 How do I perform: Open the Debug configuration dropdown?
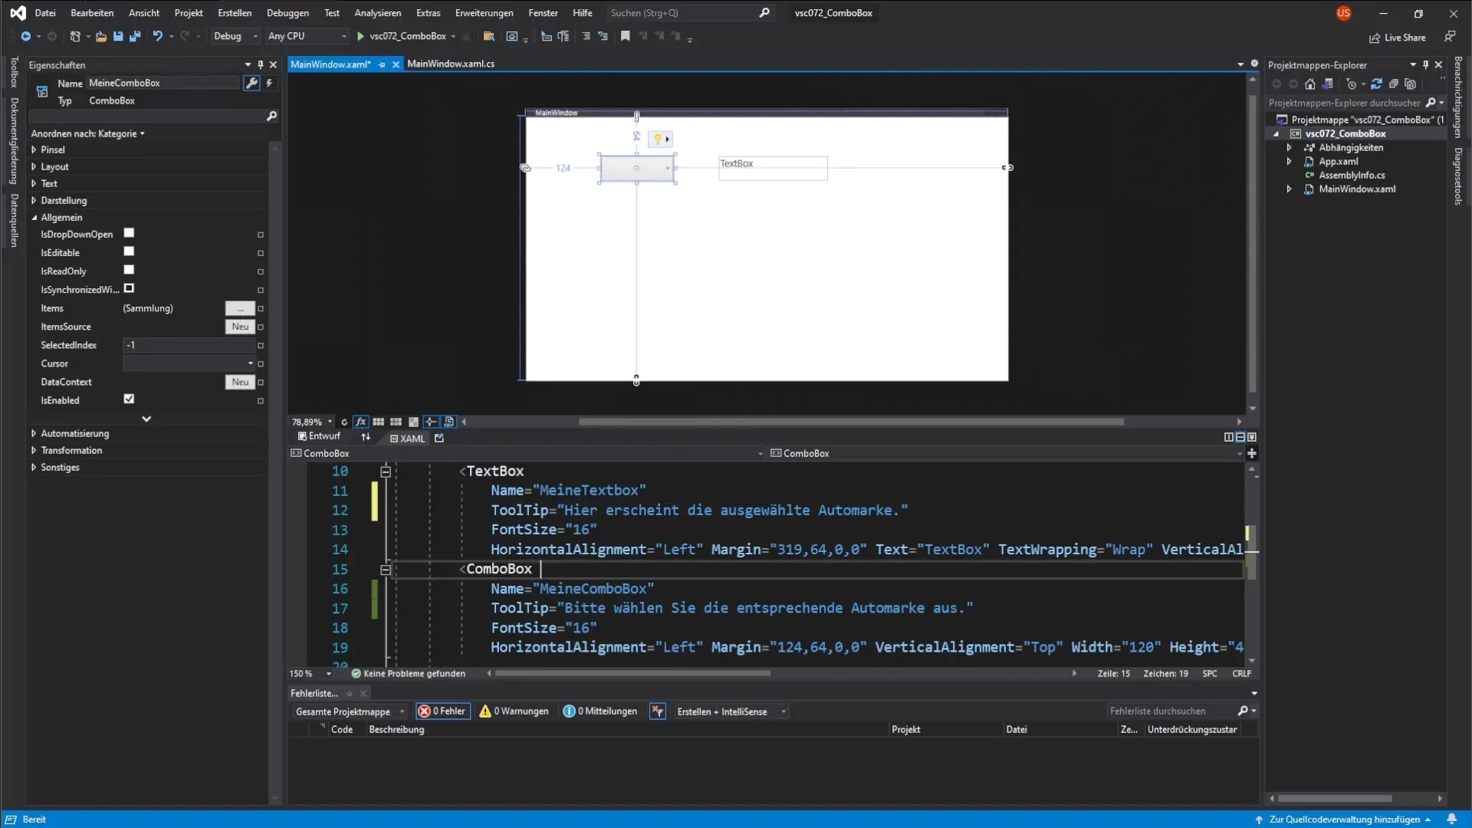(x=235, y=36)
